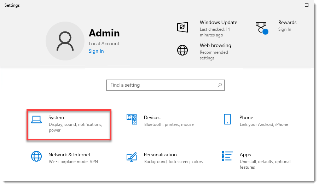The image size is (319, 186).
Task: Open the Network & Internet globe icon
Action: click(x=36, y=156)
